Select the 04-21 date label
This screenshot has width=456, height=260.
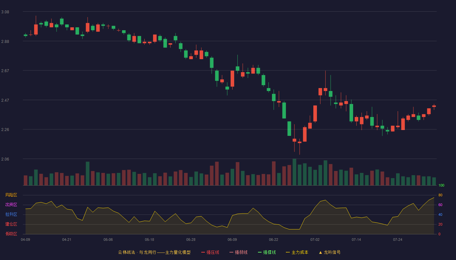click(67, 240)
